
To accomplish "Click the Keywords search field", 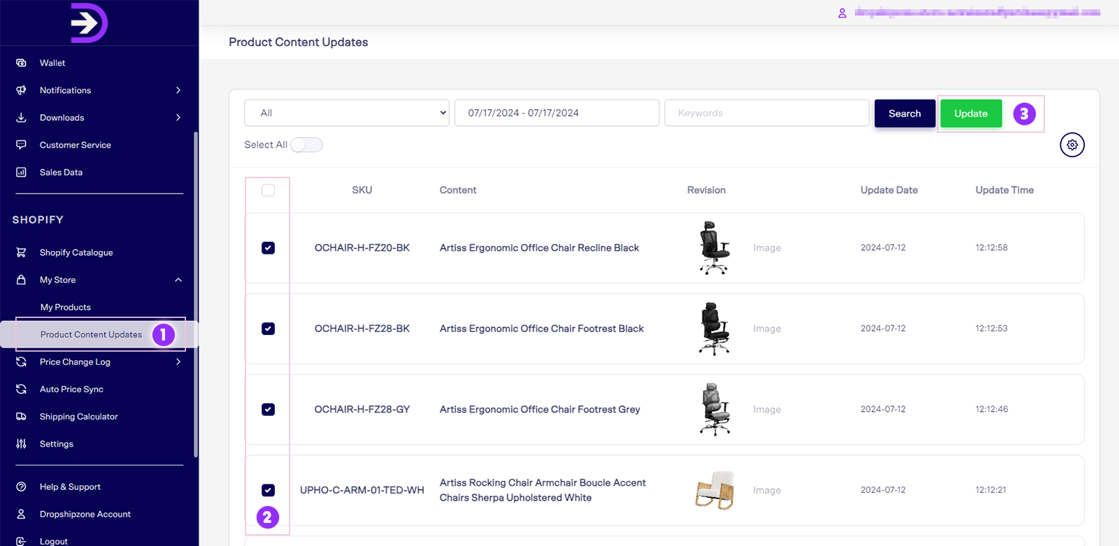I will tap(767, 113).
